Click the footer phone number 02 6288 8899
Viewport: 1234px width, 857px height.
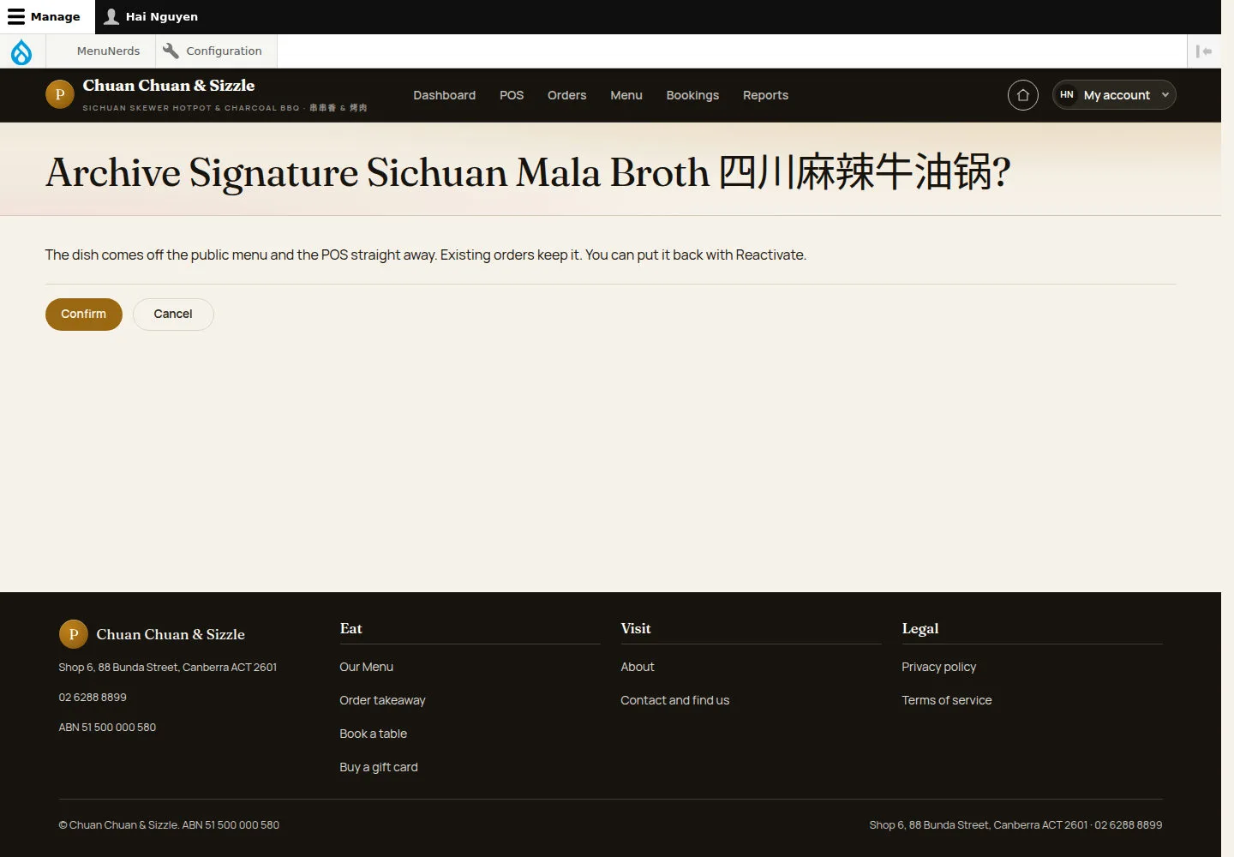[93, 698]
